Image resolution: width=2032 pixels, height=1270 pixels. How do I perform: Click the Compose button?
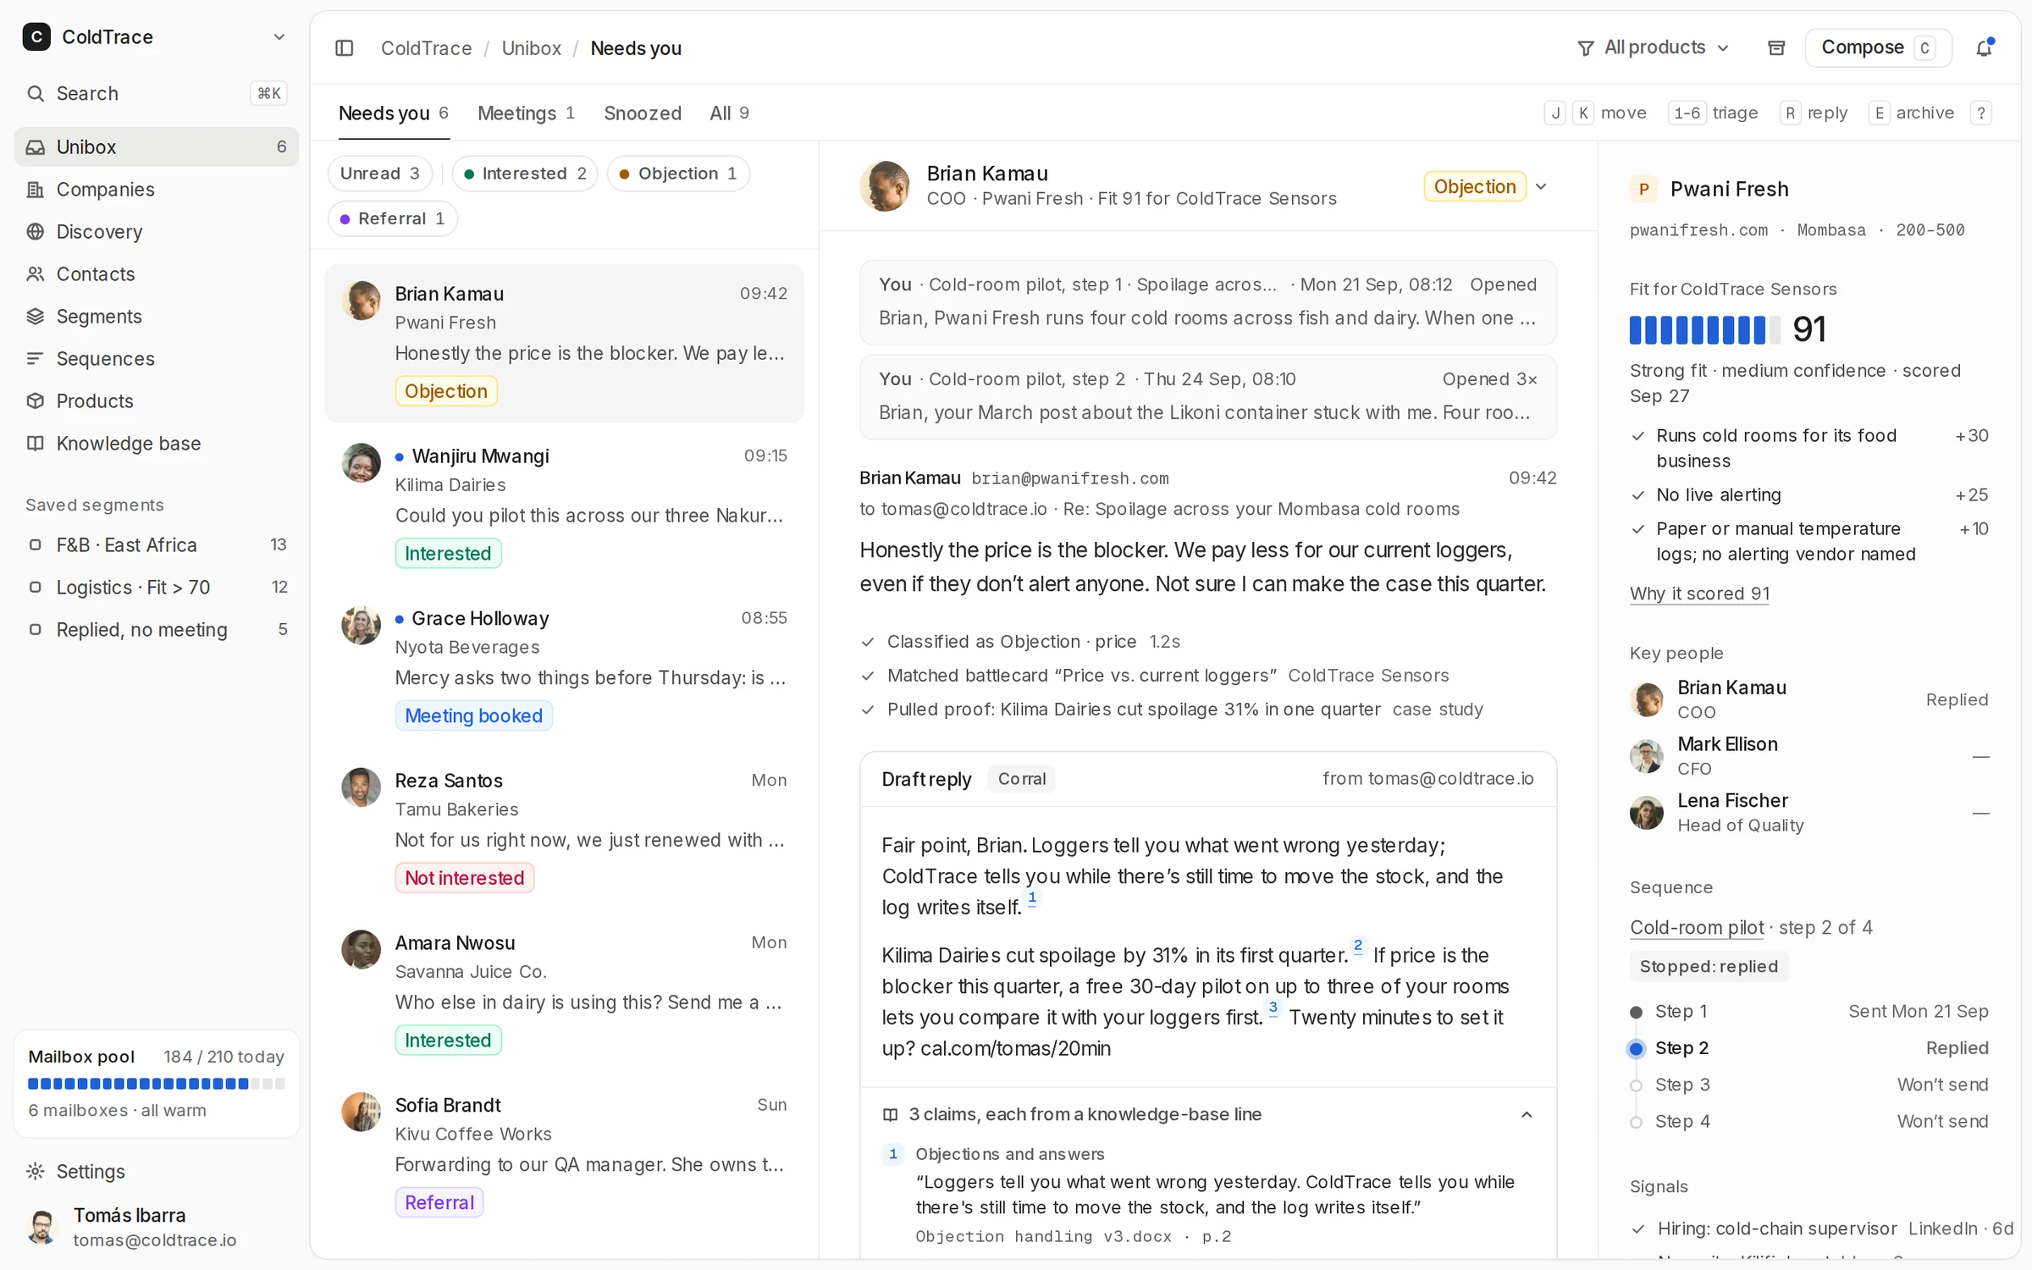(1878, 47)
